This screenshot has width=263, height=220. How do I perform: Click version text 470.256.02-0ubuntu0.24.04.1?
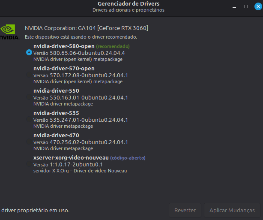point(89,142)
